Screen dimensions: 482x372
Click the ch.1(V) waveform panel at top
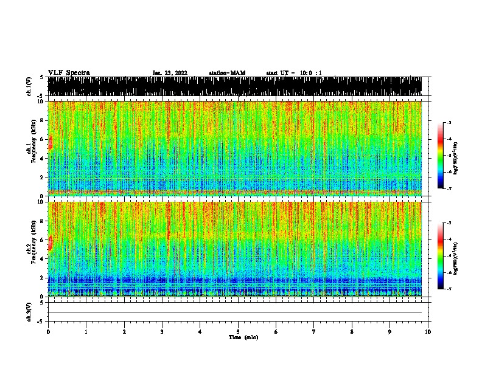tap(235, 86)
